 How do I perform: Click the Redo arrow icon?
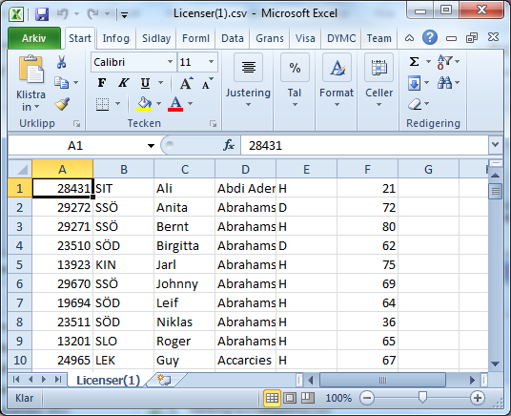click(92, 13)
